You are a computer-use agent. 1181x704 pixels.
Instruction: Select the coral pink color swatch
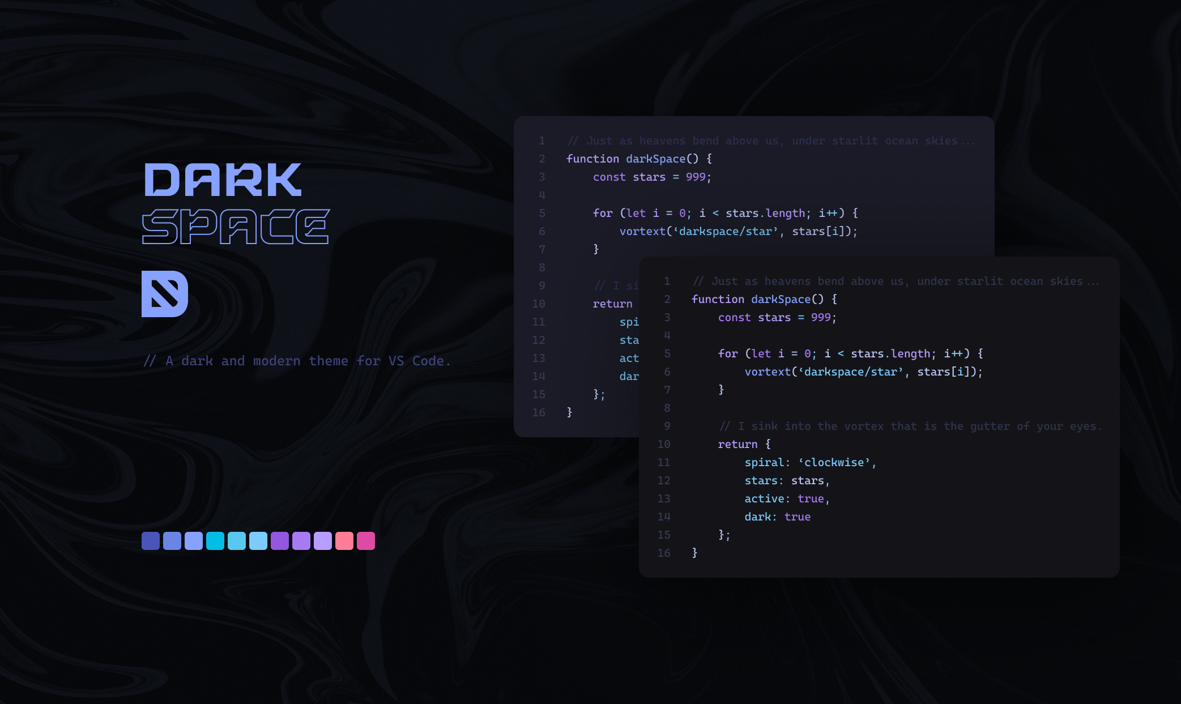(x=344, y=541)
